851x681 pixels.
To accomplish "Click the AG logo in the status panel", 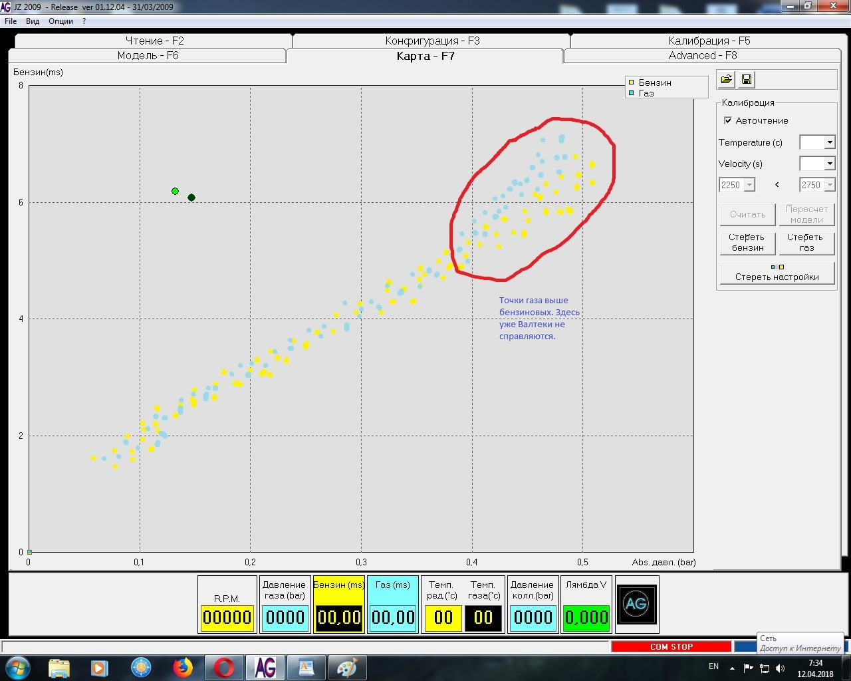I will tap(637, 605).
